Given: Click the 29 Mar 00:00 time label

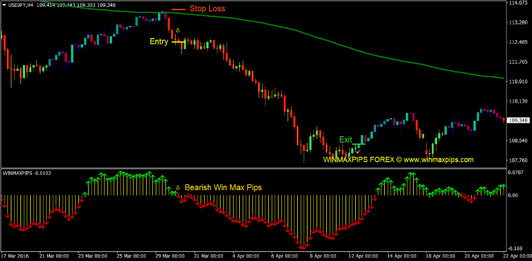Looking at the screenshot, I should [x=170, y=256].
